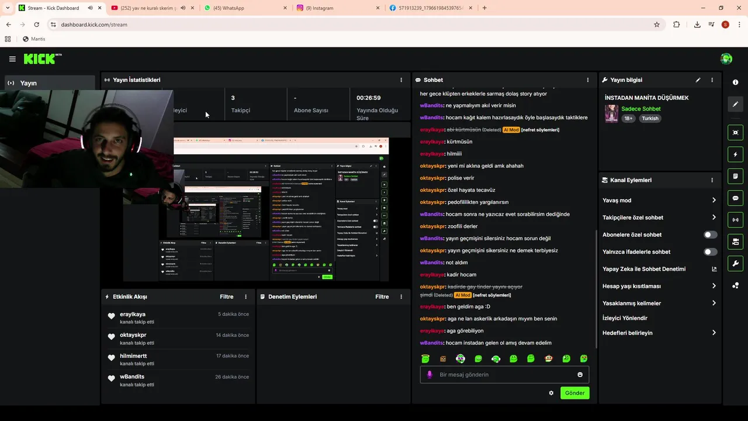This screenshot has width=748, height=421.
Task: Select Yayın in left navigation
Action: tap(50, 83)
